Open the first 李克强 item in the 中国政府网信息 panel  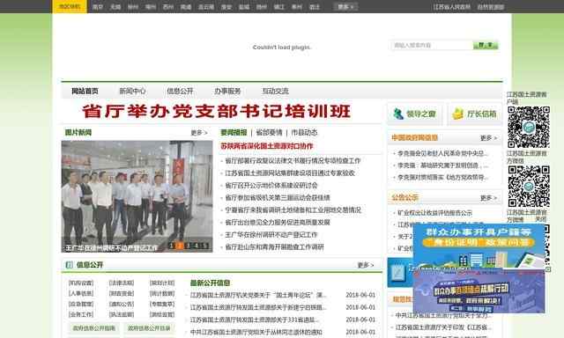442,153
